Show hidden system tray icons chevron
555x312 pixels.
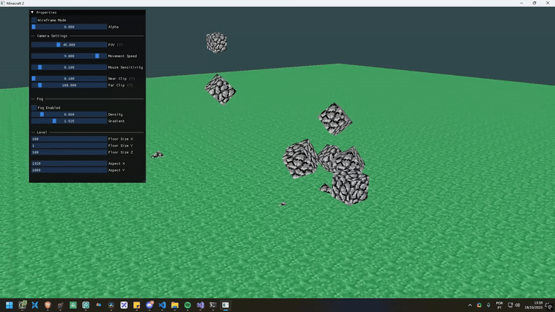[x=470, y=305]
